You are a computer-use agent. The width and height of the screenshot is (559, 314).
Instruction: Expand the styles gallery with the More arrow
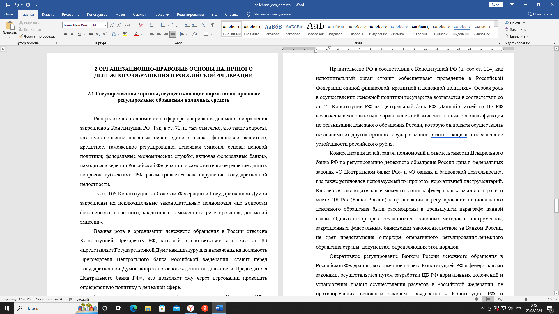click(x=496, y=35)
